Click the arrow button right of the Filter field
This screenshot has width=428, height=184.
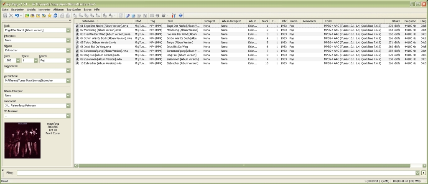[x=423, y=173]
